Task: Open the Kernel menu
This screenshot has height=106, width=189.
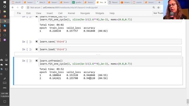Action: click(x=71, y=13)
